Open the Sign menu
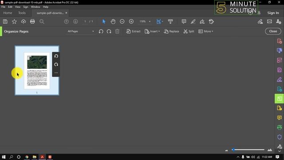Image resolution: width=284 pixels, height=160 pixels. click(x=26, y=7)
